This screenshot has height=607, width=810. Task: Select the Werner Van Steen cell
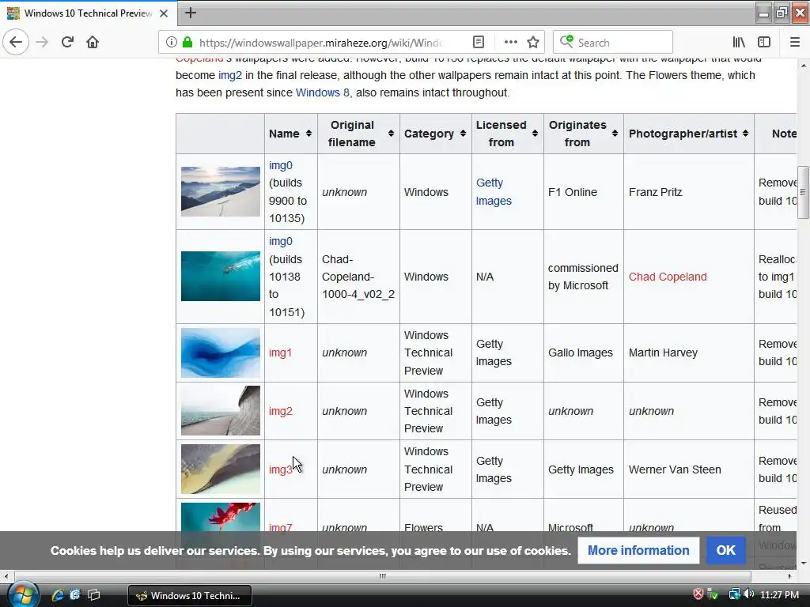tap(689, 469)
